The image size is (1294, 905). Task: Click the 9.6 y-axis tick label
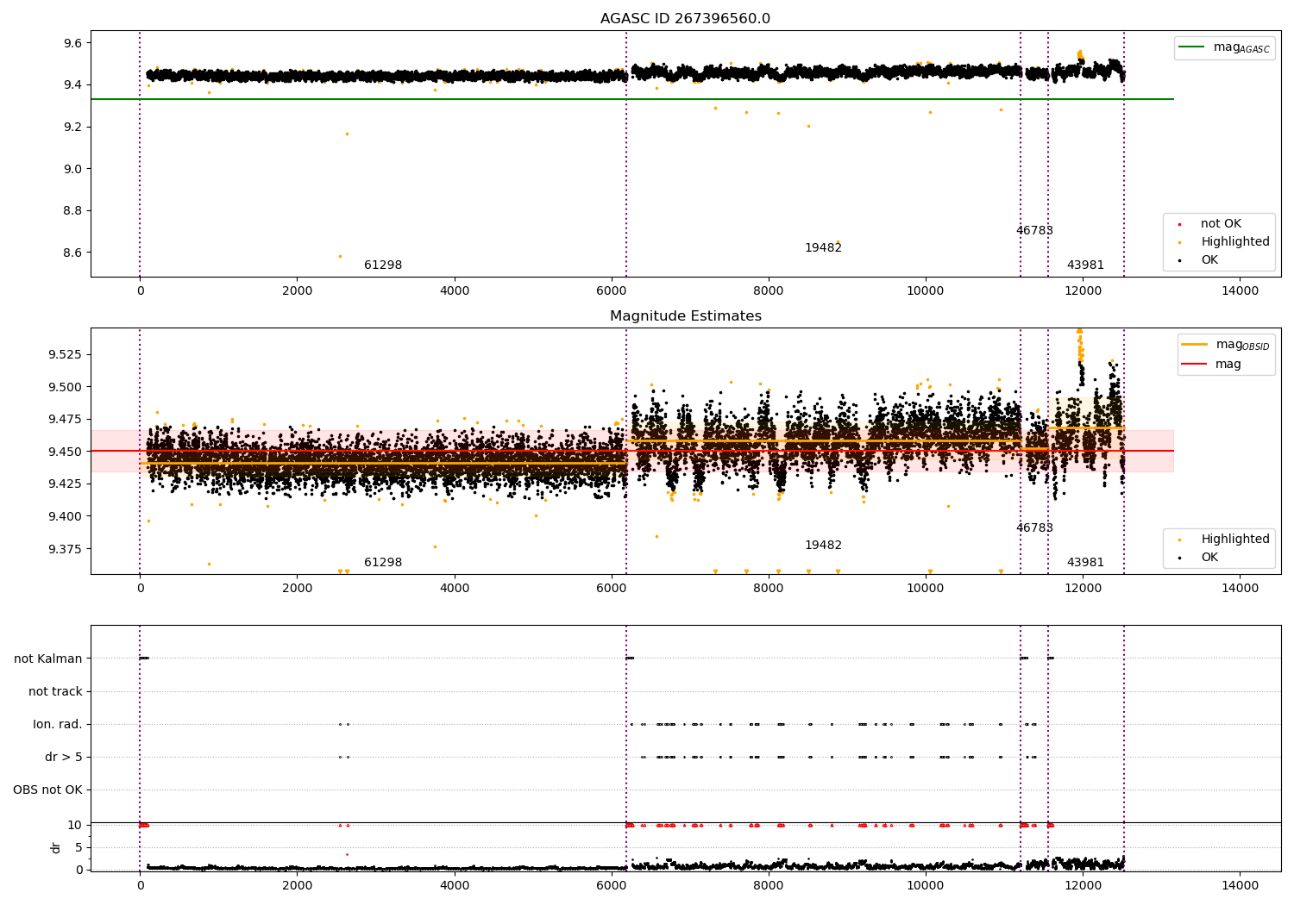point(72,43)
